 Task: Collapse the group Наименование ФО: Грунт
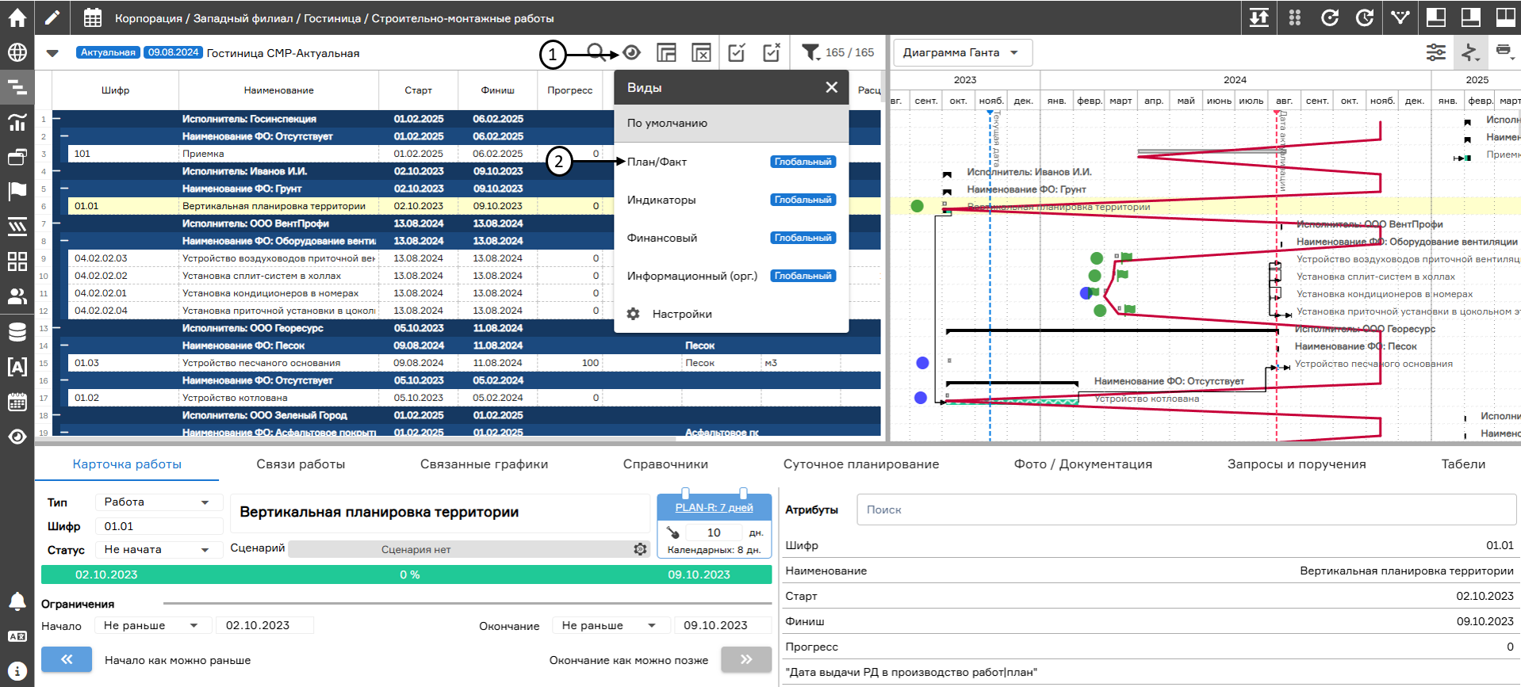tap(65, 189)
